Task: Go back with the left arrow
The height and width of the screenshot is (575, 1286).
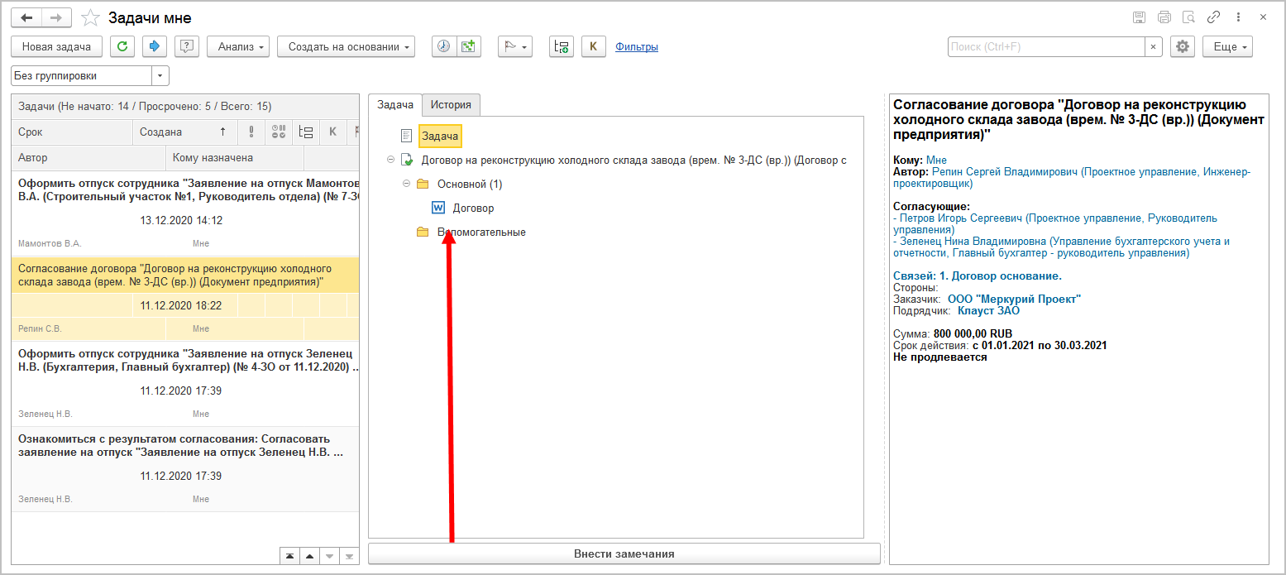Action: 26,17
